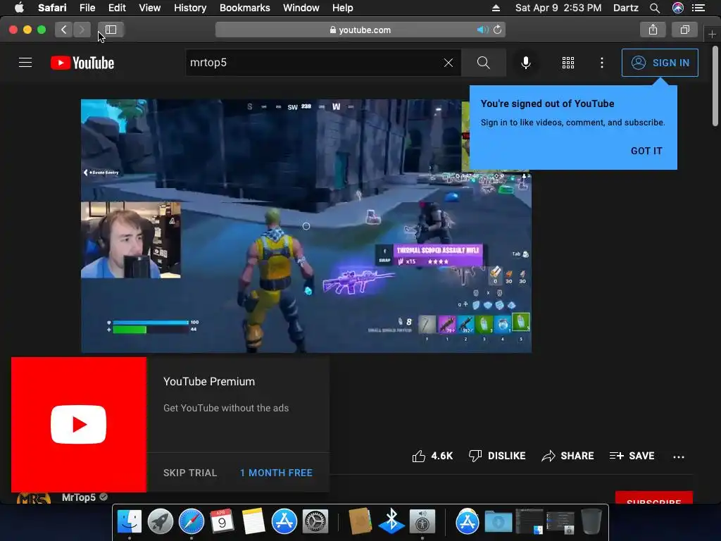The height and width of the screenshot is (541, 721).
Task: Subscribe to the channel
Action: pos(653,498)
